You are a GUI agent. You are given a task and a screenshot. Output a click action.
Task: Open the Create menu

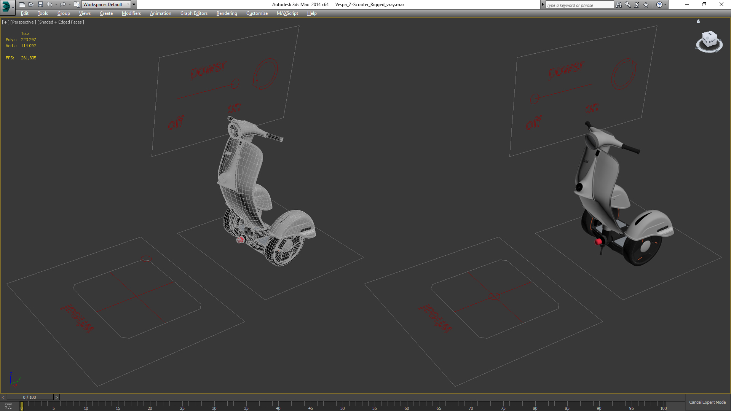[106, 13]
